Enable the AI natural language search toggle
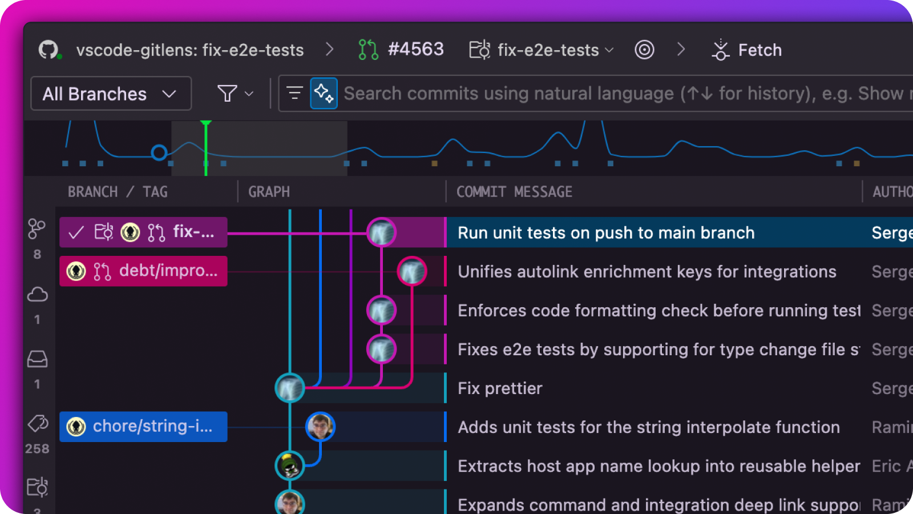The width and height of the screenshot is (913, 514). coord(322,93)
